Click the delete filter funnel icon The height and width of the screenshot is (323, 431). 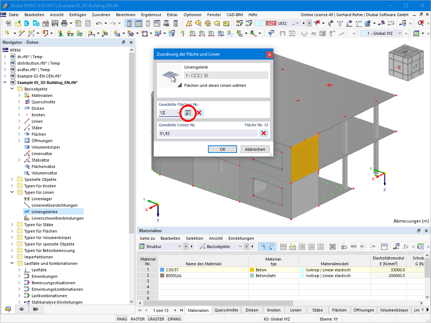pyautogui.click(x=316, y=23)
